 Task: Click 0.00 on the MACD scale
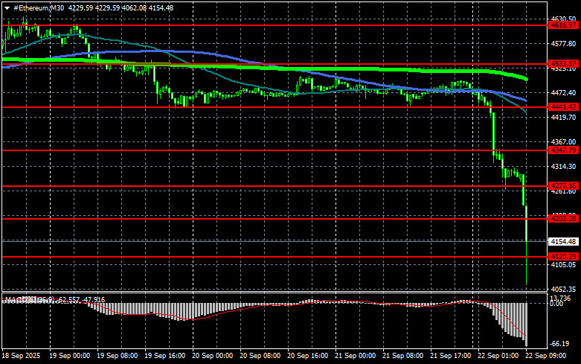556,304
